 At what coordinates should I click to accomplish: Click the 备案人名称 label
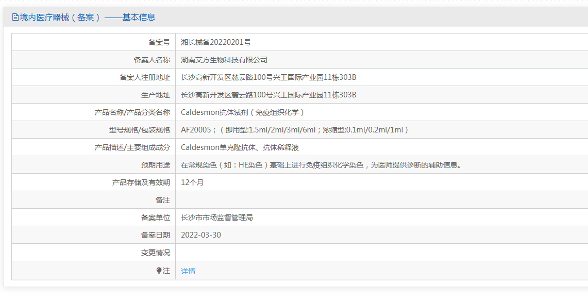click(x=152, y=60)
